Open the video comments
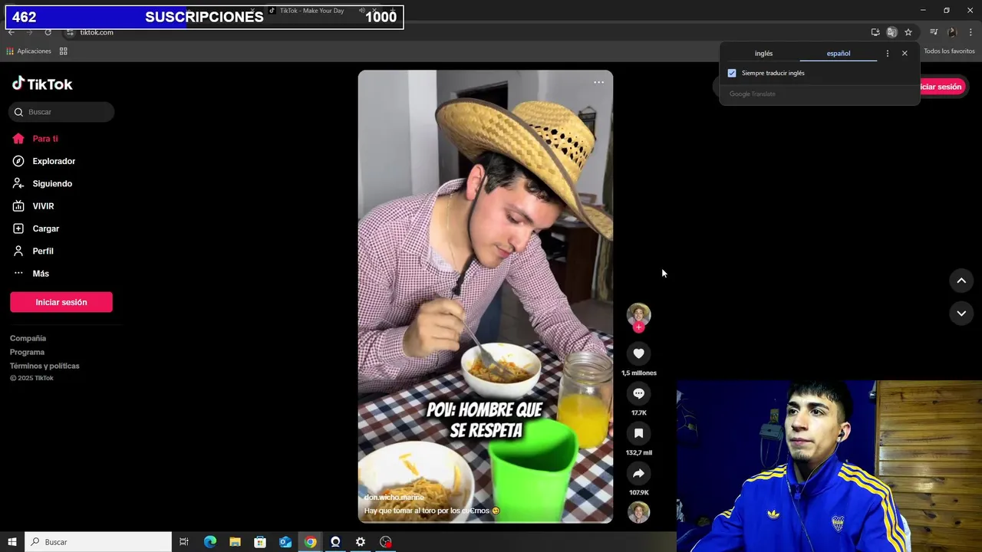982x552 pixels. click(x=638, y=393)
